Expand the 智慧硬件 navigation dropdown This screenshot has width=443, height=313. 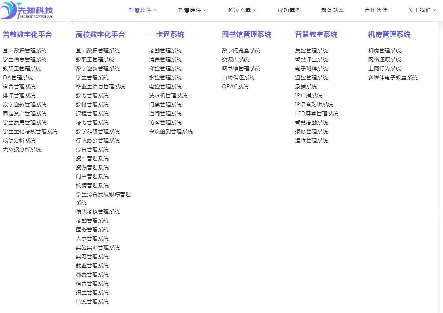click(192, 10)
